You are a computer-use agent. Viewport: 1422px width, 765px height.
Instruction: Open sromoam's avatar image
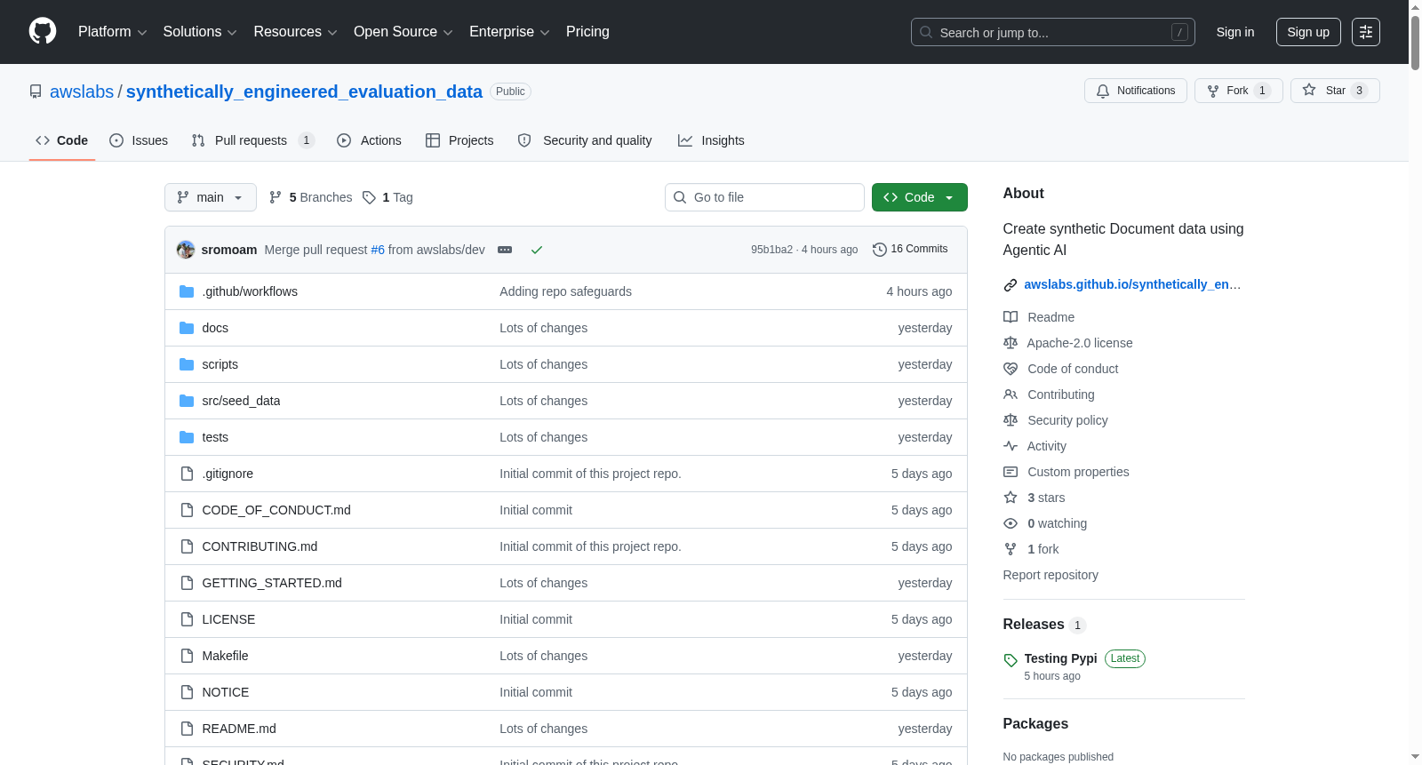(186, 250)
